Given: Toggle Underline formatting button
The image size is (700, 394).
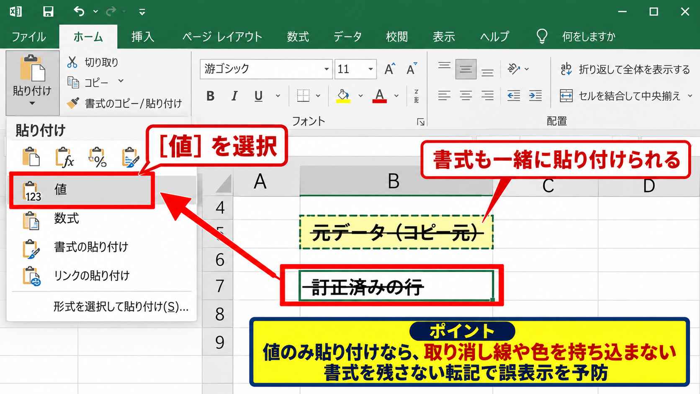Looking at the screenshot, I should (258, 96).
